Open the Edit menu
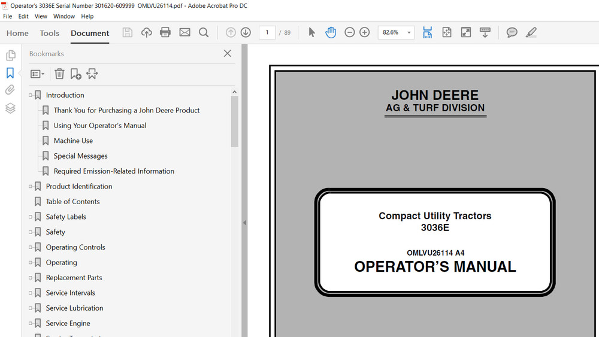Image resolution: width=599 pixels, height=337 pixels. tap(23, 16)
